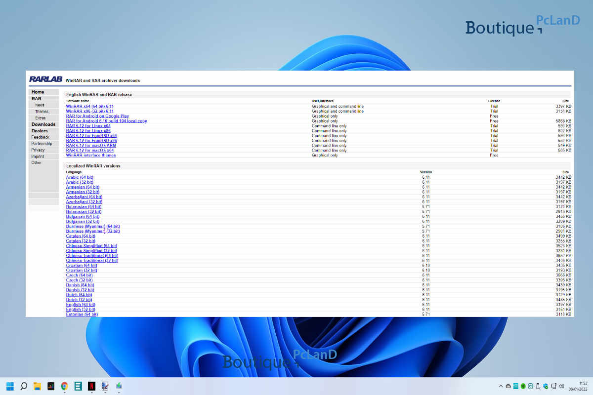Go to Home in sidebar

coord(38,92)
